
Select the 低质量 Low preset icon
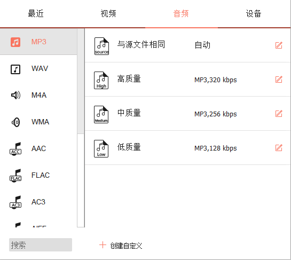pos(101,148)
